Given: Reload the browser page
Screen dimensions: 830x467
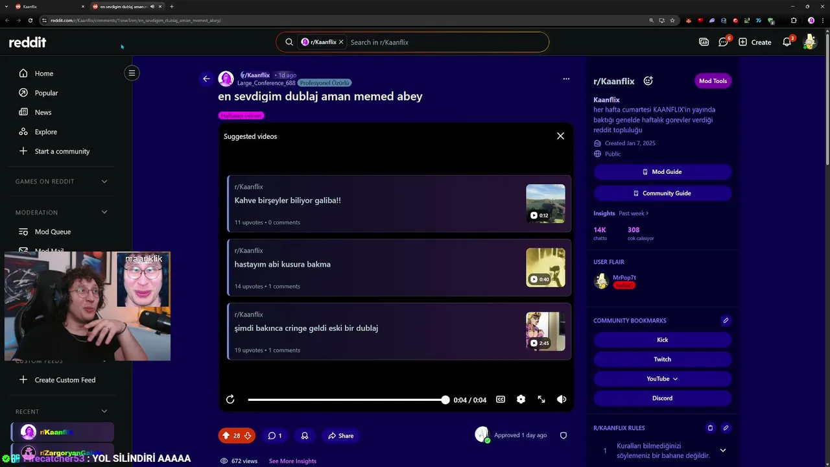Looking at the screenshot, I should (30, 20).
